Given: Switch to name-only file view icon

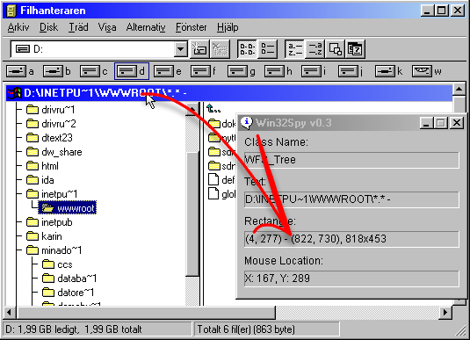Looking at the screenshot, I should click(247, 48).
